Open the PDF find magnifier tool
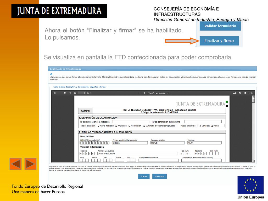268x201 pixels. [65, 93]
